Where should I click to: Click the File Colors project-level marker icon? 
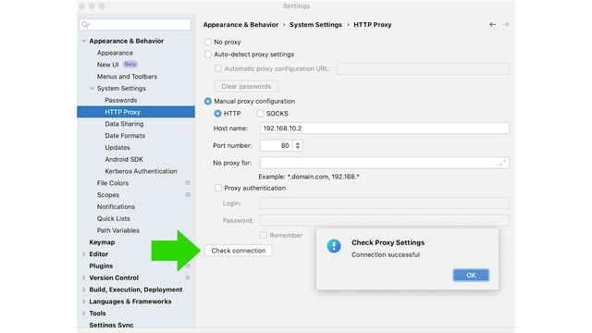coord(187,183)
